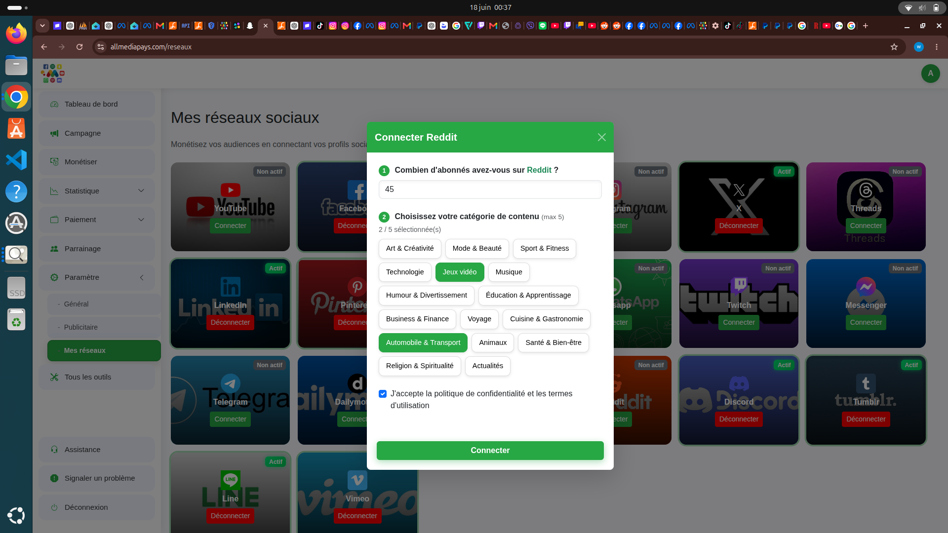This screenshot has width=948, height=533.
Task: Close the Connecter Reddit dialog
Action: pyautogui.click(x=601, y=137)
